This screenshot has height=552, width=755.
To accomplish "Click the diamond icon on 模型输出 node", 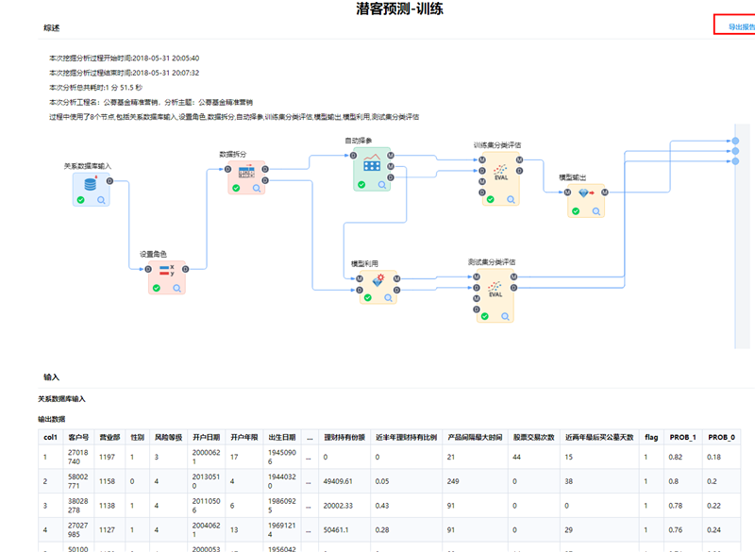I will pos(583,192).
